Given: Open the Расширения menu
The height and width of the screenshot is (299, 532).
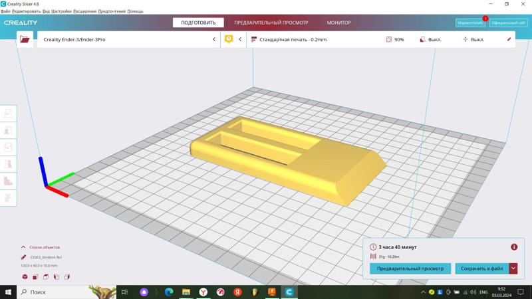Looking at the screenshot, I should pyautogui.click(x=85, y=11).
